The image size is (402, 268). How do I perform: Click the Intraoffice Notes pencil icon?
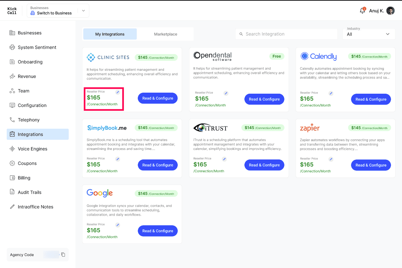click(12, 206)
